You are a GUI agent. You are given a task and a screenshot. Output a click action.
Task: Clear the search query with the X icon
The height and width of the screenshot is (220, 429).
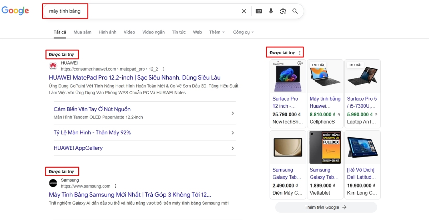click(244, 11)
